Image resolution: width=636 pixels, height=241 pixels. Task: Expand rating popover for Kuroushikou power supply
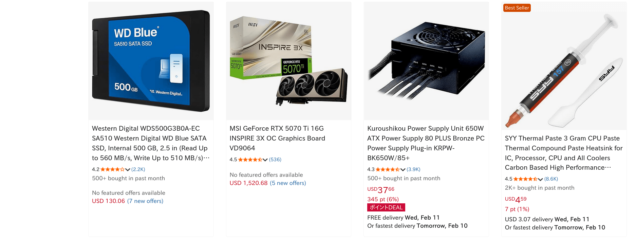click(x=403, y=169)
